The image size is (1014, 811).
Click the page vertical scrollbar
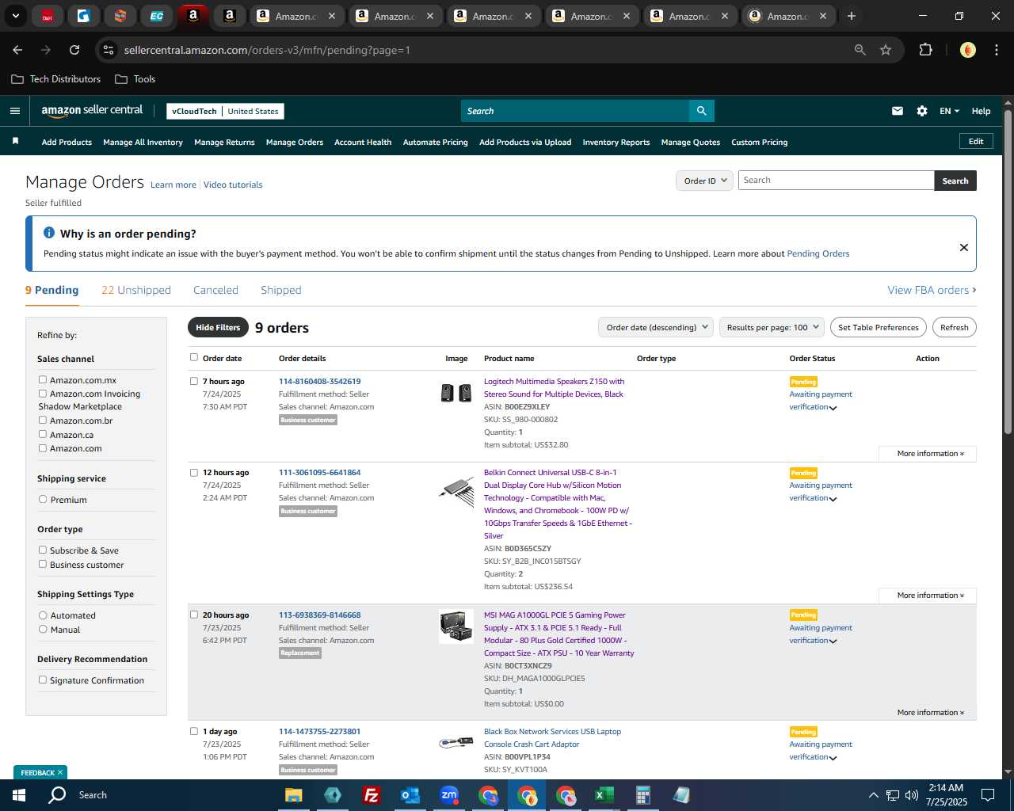1008,273
